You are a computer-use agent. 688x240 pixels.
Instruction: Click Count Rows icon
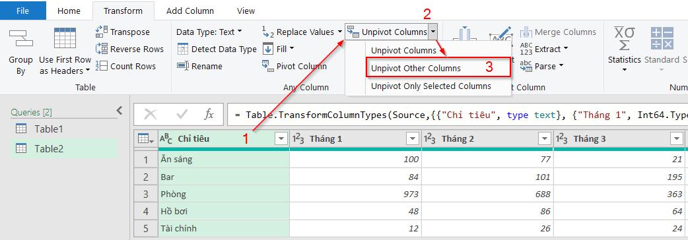click(x=102, y=66)
